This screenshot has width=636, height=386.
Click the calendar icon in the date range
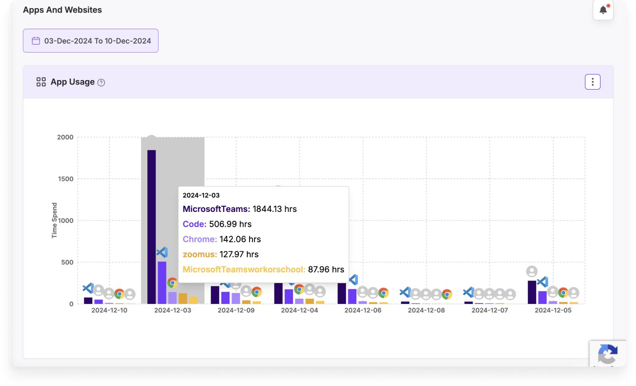36,41
